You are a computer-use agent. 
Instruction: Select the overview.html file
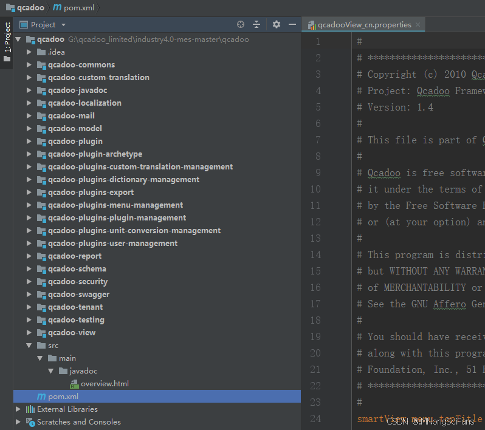click(x=105, y=384)
